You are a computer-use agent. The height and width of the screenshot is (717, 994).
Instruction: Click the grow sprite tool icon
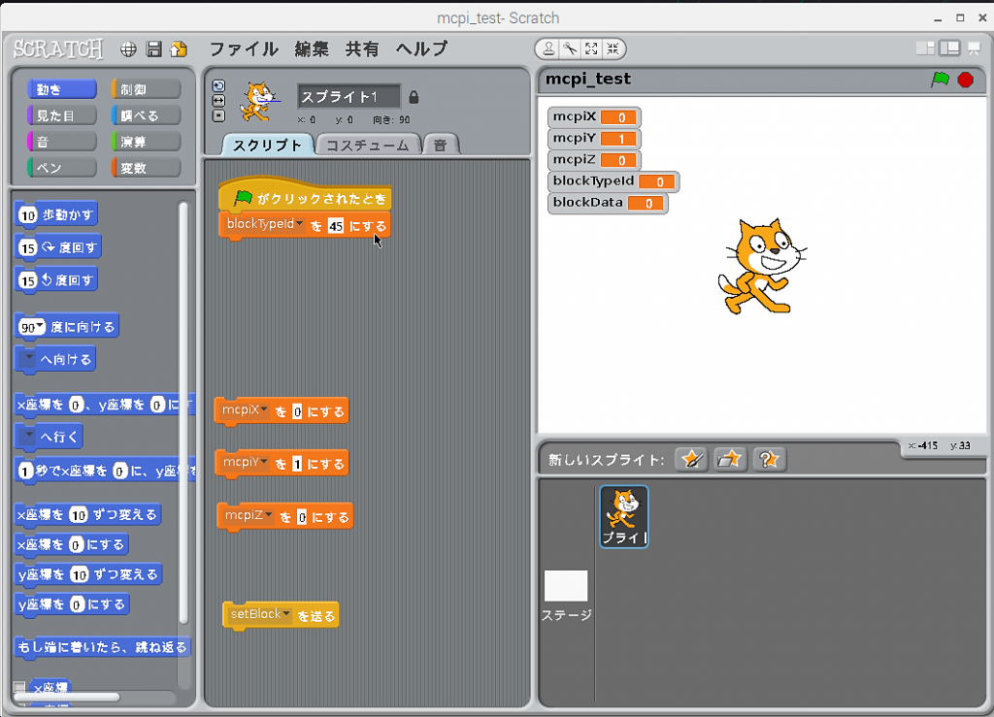click(591, 49)
